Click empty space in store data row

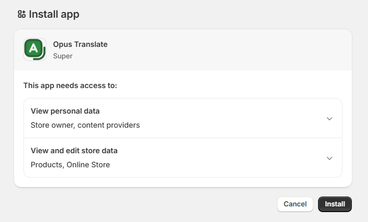click(234, 158)
